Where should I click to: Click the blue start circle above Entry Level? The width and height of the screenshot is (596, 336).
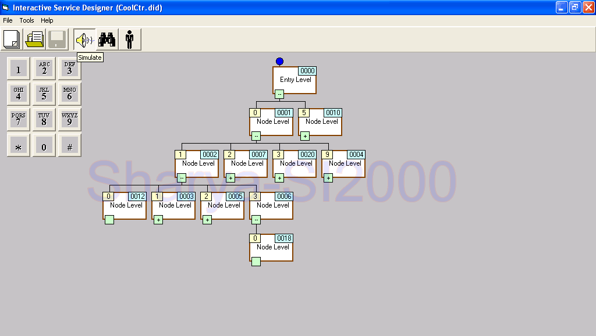[279, 61]
